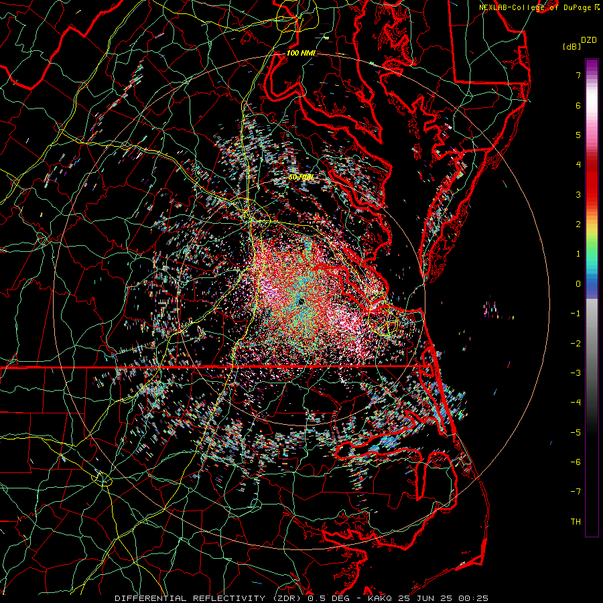This screenshot has height=603, width=603.
Task: Select the 3 dB scale label
Action: 578,194
